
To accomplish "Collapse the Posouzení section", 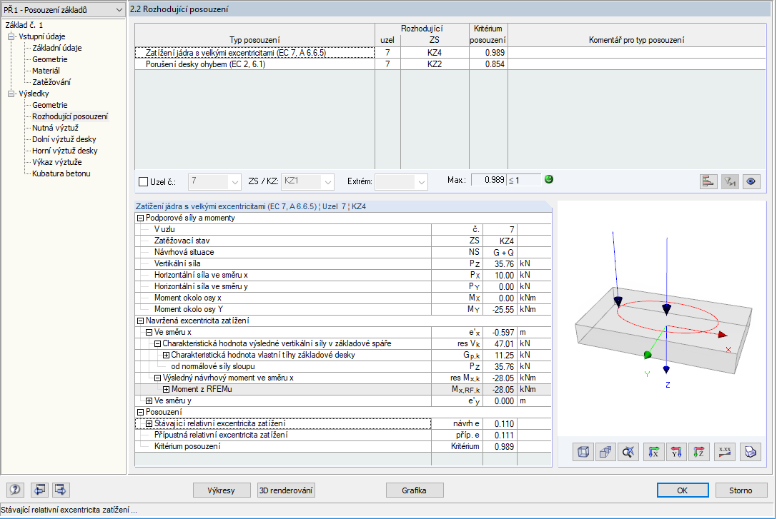I will [x=140, y=412].
